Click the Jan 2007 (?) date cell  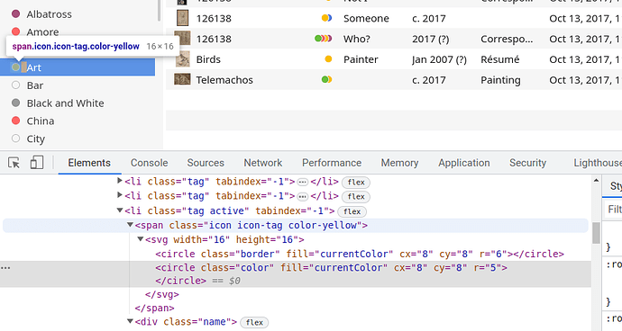tap(439, 59)
